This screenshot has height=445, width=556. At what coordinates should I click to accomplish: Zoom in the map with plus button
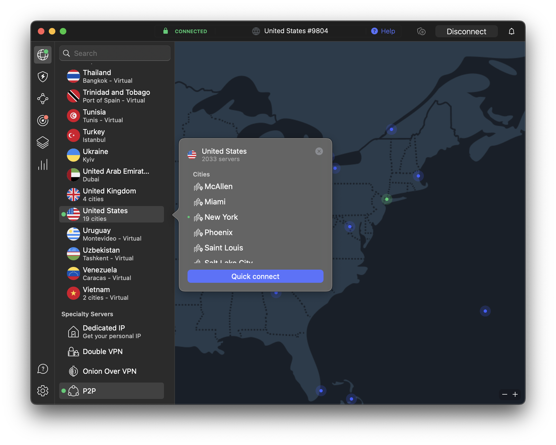(x=515, y=394)
